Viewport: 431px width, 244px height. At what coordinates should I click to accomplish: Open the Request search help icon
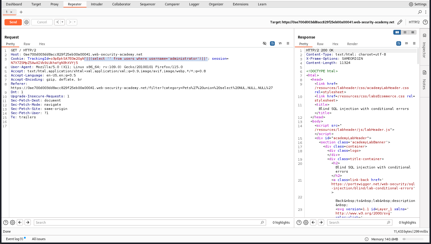pyautogui.click(x=6, y=222)
